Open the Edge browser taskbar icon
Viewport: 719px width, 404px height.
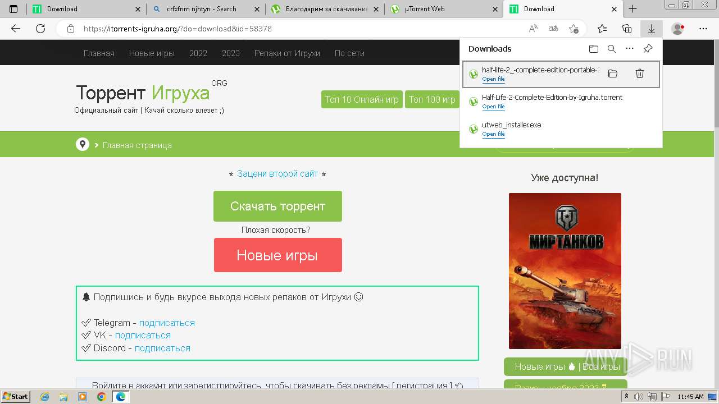tap(120, 397)
